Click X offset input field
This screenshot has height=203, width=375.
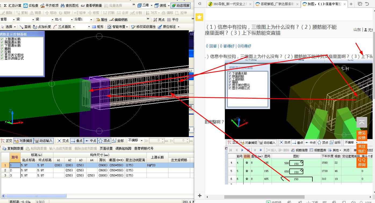(x=157, y=141)
